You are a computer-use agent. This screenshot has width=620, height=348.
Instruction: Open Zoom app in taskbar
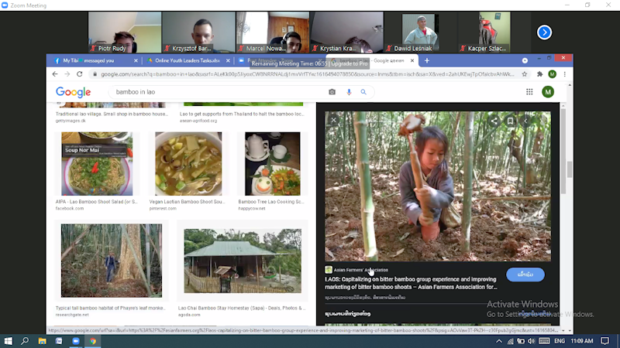click(76, 341)
